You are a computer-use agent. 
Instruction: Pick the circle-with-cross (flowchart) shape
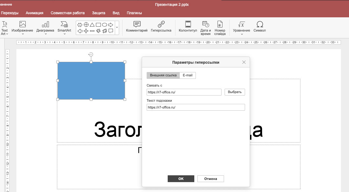click(86, 25)
